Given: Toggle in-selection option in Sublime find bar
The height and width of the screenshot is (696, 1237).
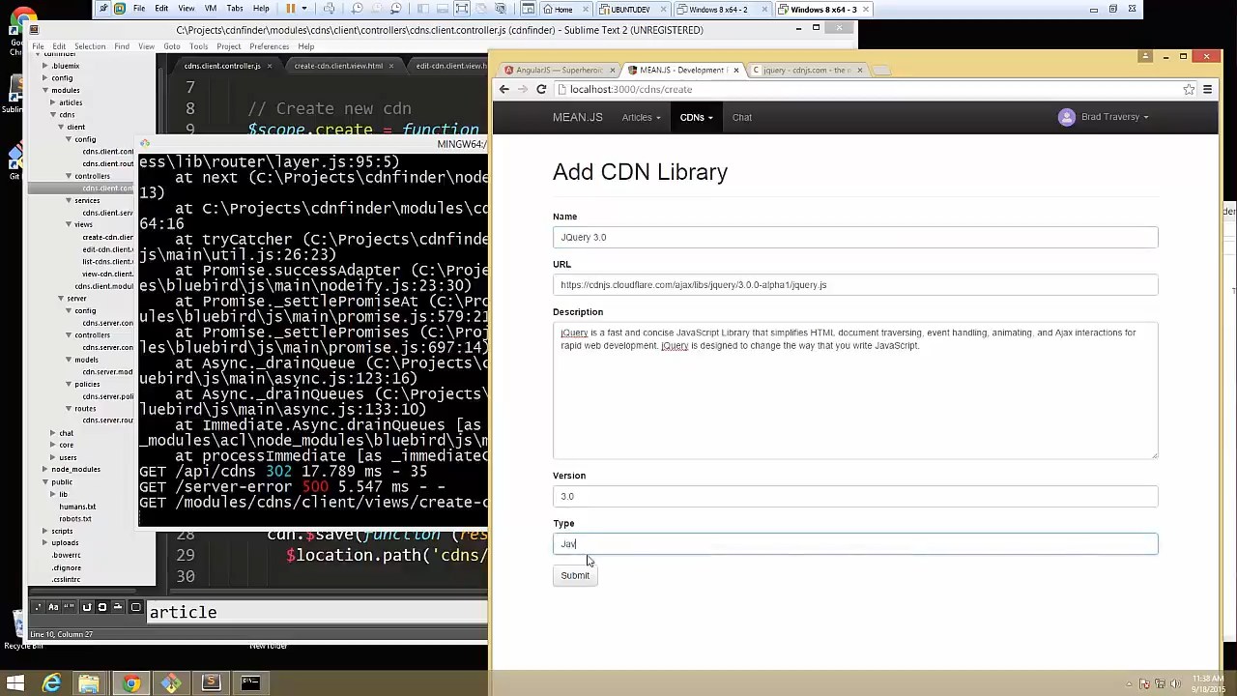Looking at the screenshot, I should click(118, 607).
